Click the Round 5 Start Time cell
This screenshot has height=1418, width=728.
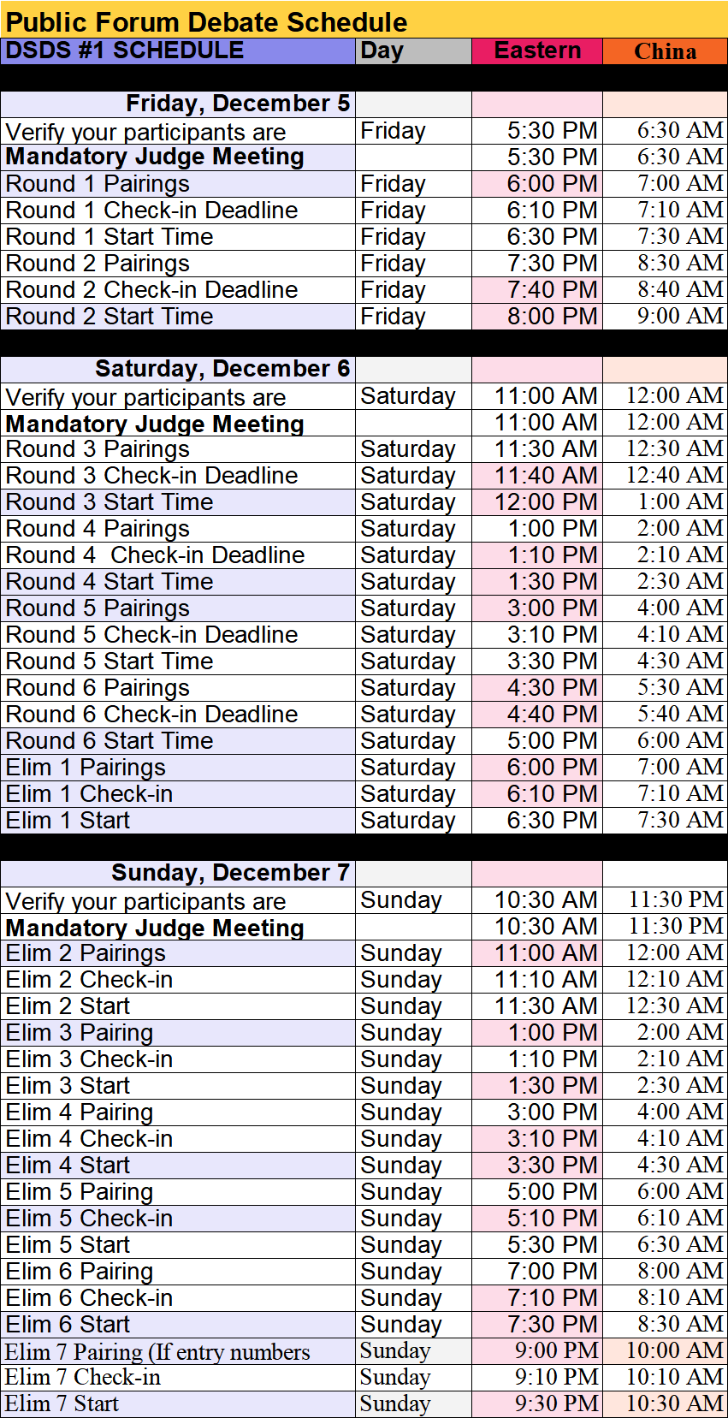(109, 662)
